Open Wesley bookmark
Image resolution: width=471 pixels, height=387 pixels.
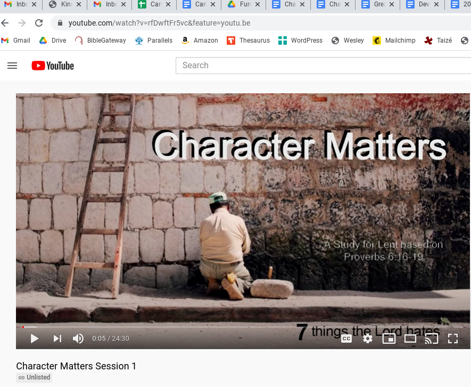(x=348, y=41)
